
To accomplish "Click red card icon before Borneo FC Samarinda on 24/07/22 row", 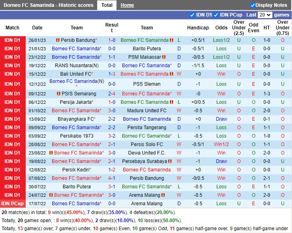I will 51,195.
